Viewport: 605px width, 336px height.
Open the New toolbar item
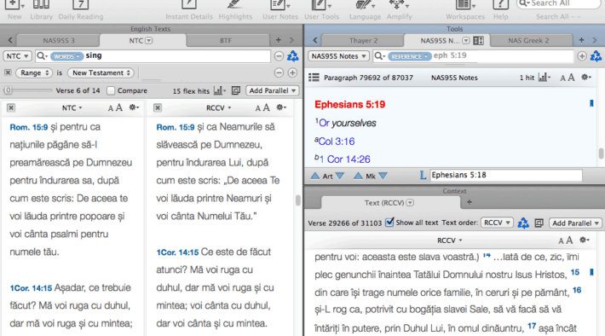point(14,10)
